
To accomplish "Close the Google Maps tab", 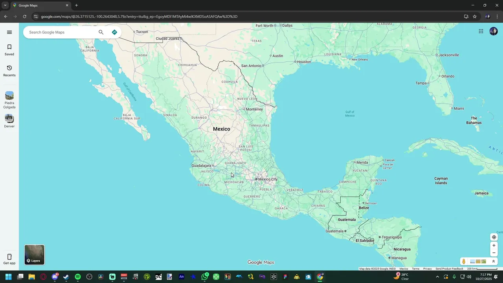I will 67,6.
